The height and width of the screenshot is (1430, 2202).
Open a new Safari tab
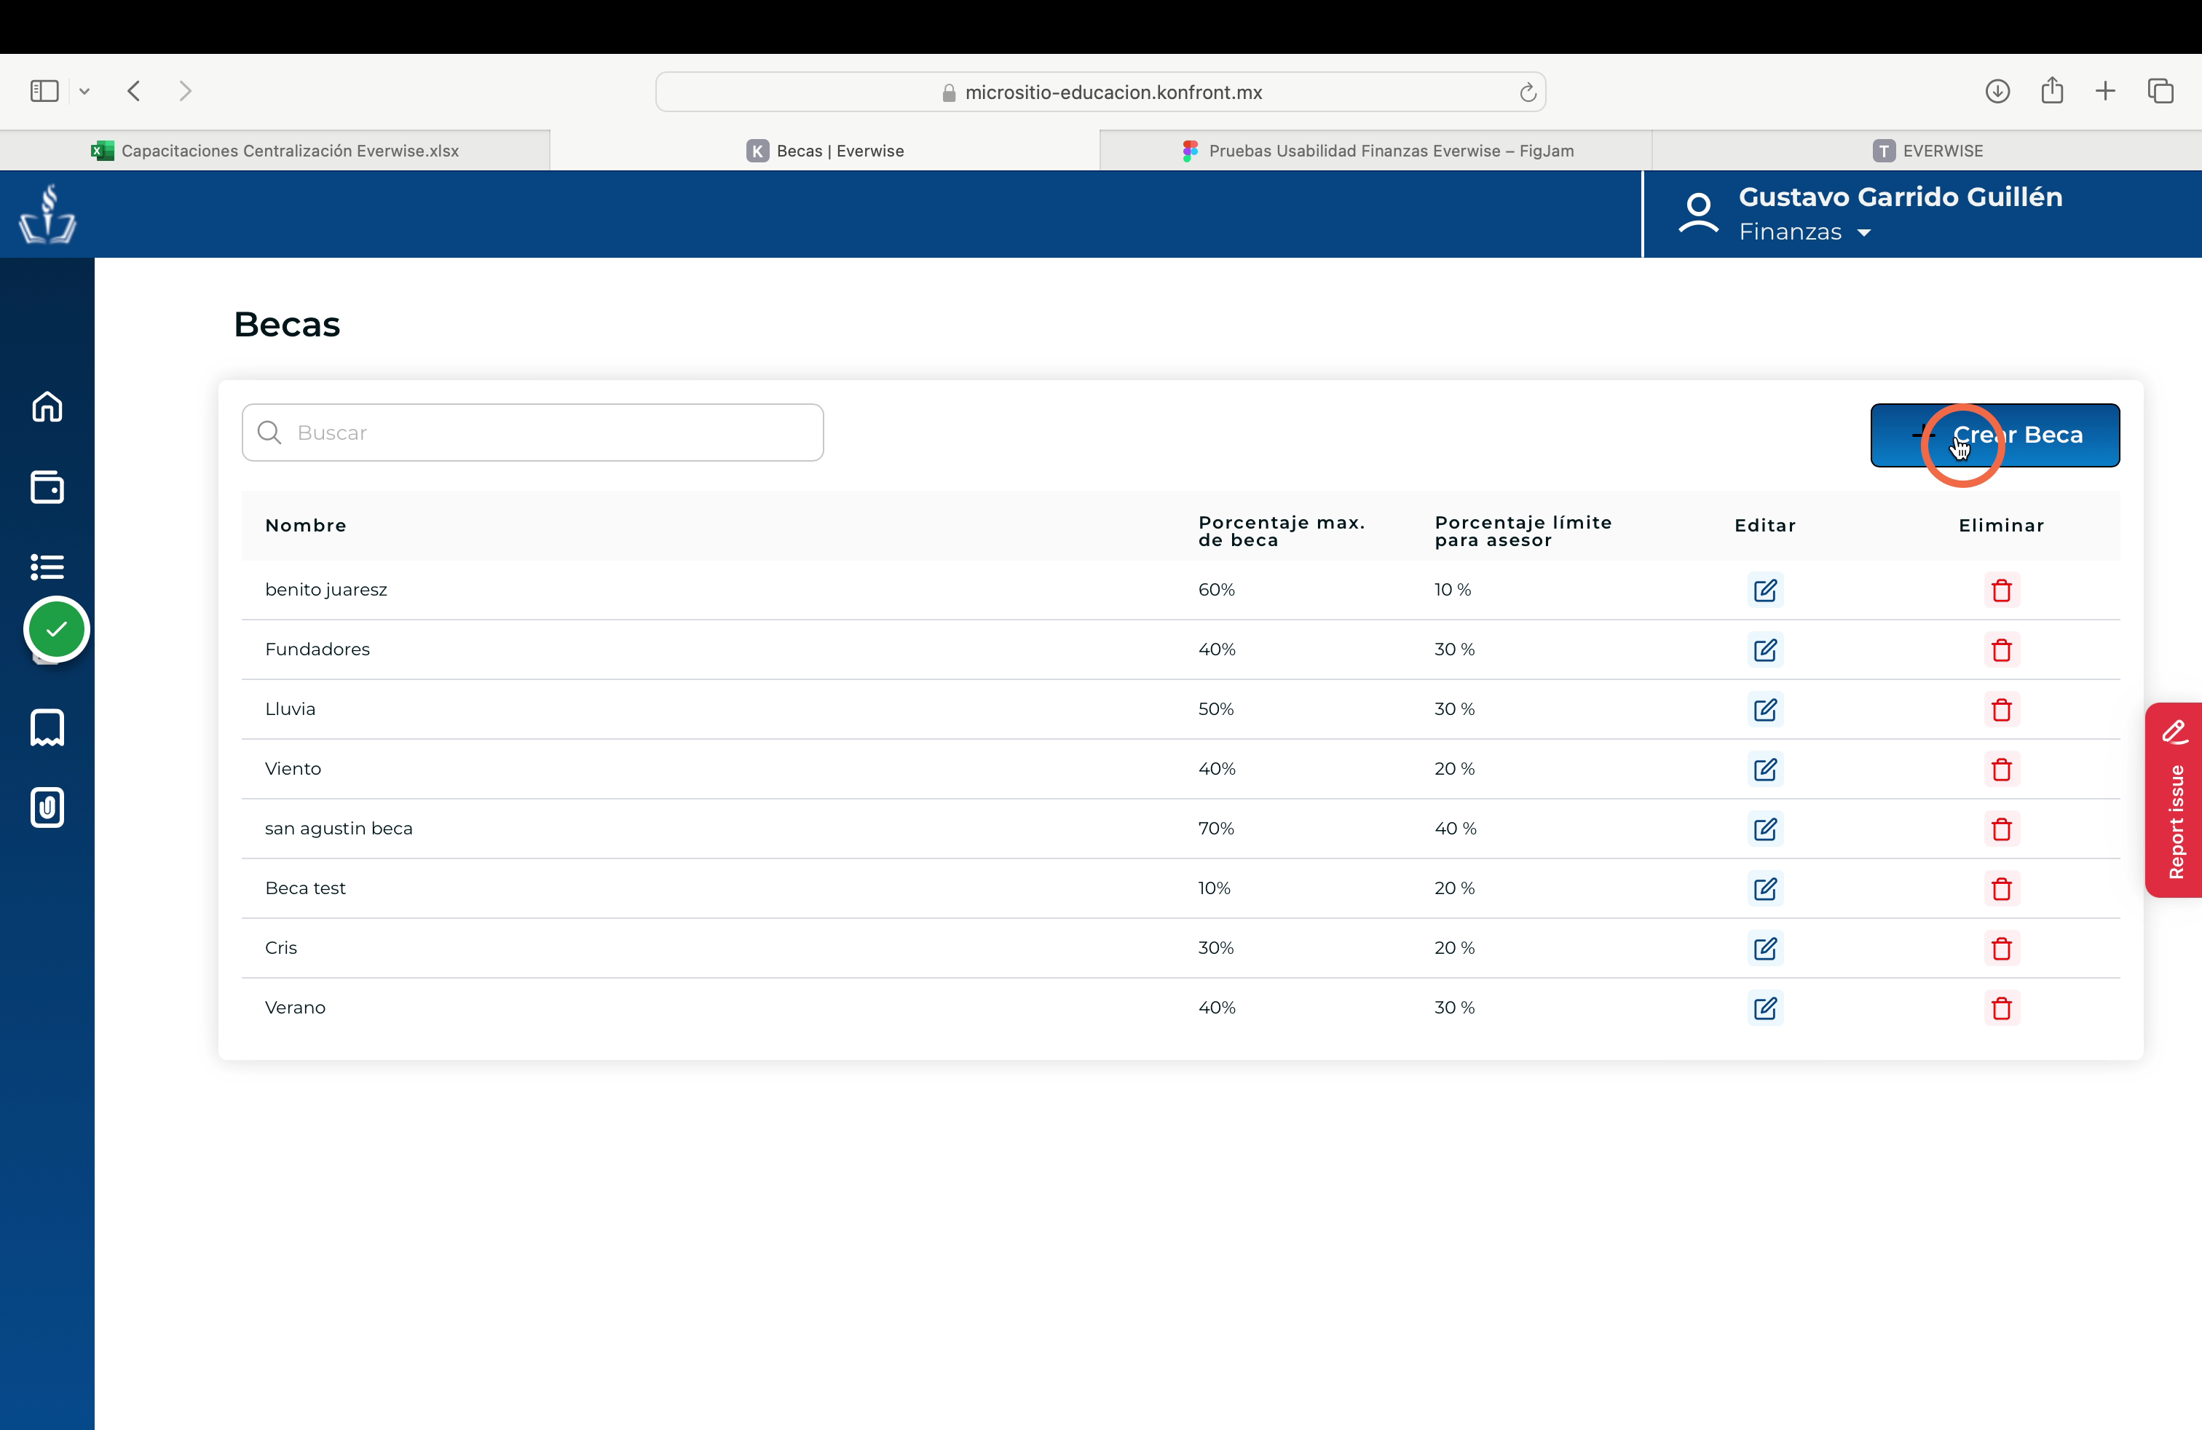coord(2105,90)
